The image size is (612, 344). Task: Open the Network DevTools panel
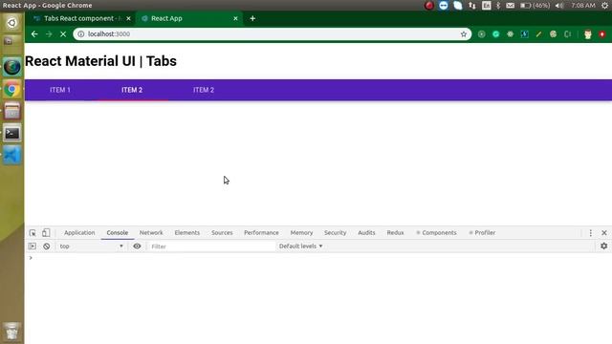[x=151, y=233]
